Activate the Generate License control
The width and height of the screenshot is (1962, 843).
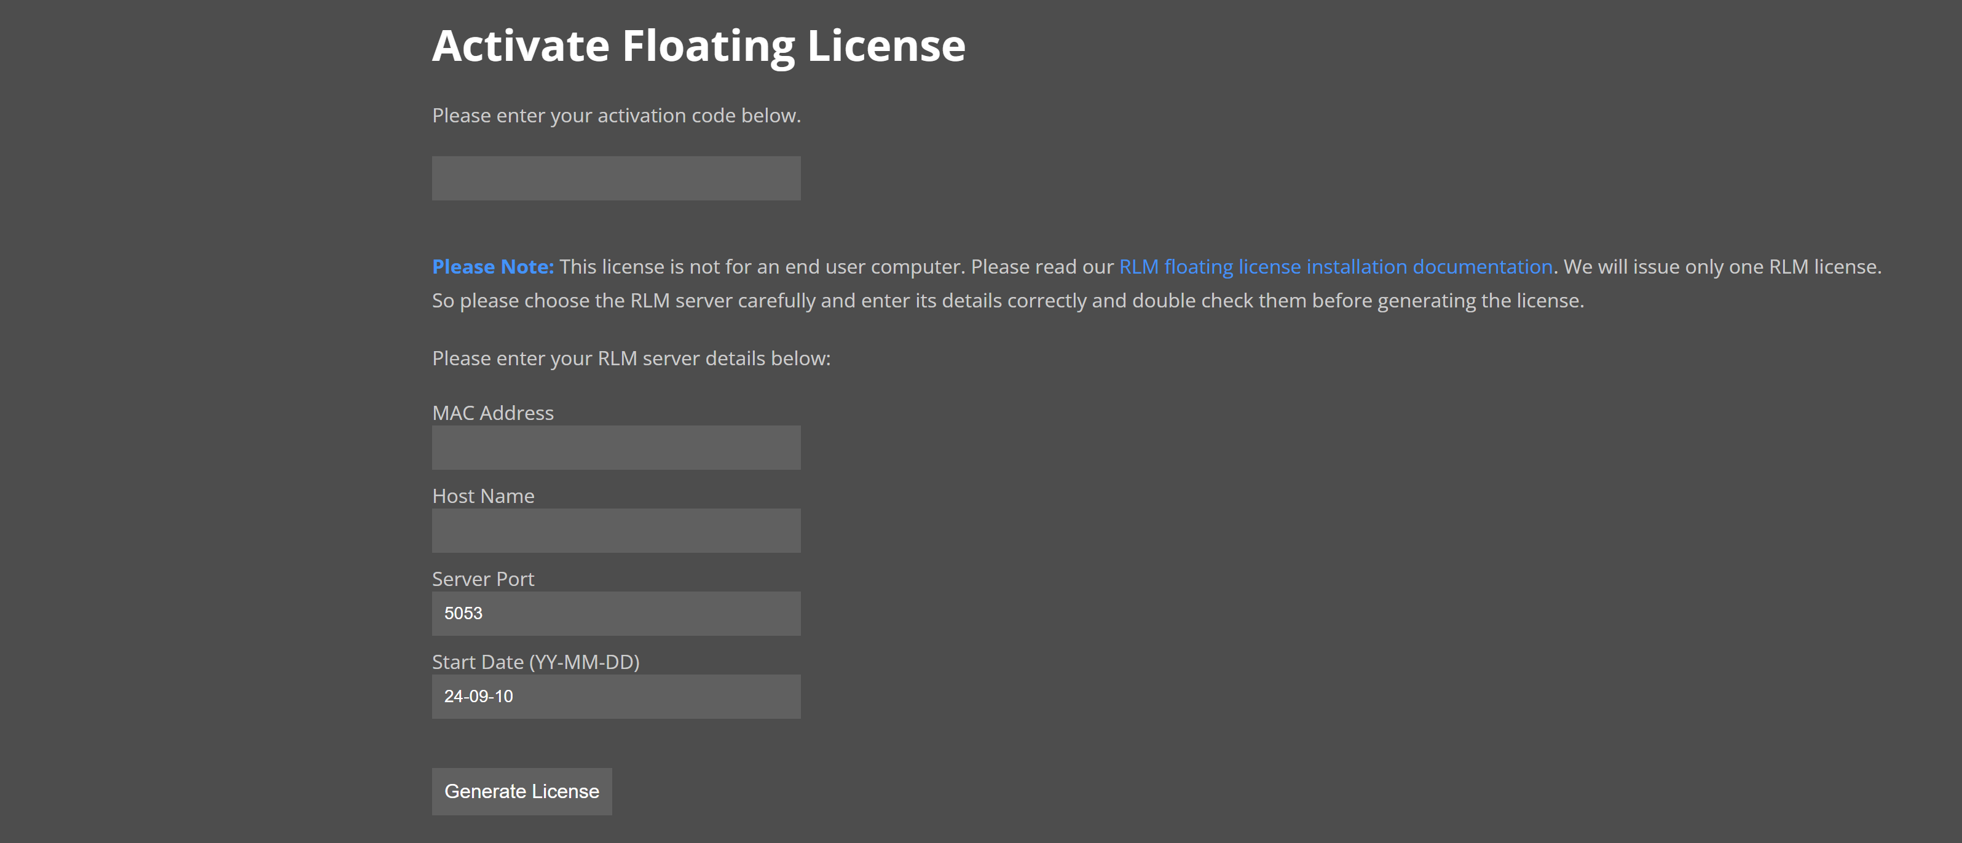point(521,791)
